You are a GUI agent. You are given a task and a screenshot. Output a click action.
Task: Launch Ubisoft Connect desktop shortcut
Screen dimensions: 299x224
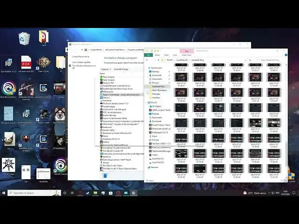click(x=60, y=167)
